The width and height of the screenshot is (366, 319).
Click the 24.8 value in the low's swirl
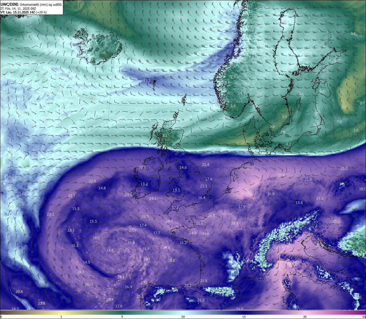110,251
